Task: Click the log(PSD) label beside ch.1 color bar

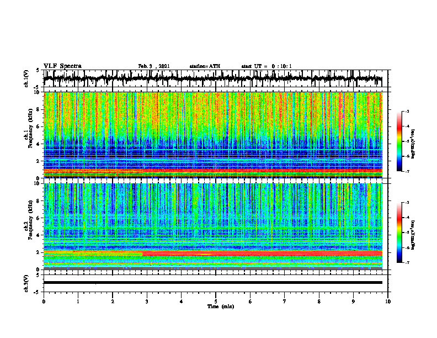Action: tap(413, 144)
